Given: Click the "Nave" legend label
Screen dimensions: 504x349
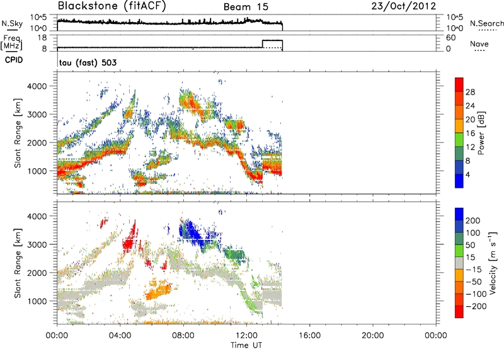Looking at the screenshot, I should 479,44.
